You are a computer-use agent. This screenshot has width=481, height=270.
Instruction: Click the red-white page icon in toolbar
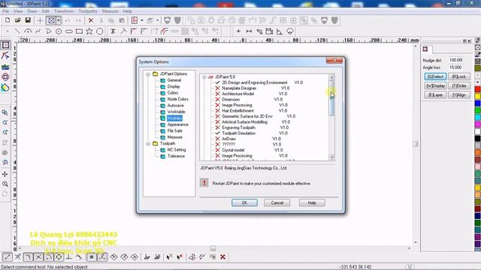[135, 20]
